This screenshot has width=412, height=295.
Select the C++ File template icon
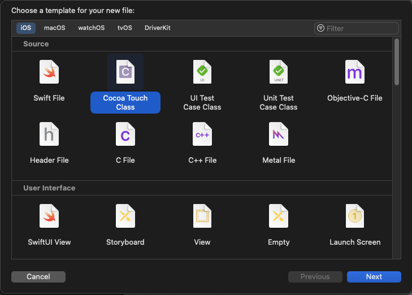click(202, 134)
